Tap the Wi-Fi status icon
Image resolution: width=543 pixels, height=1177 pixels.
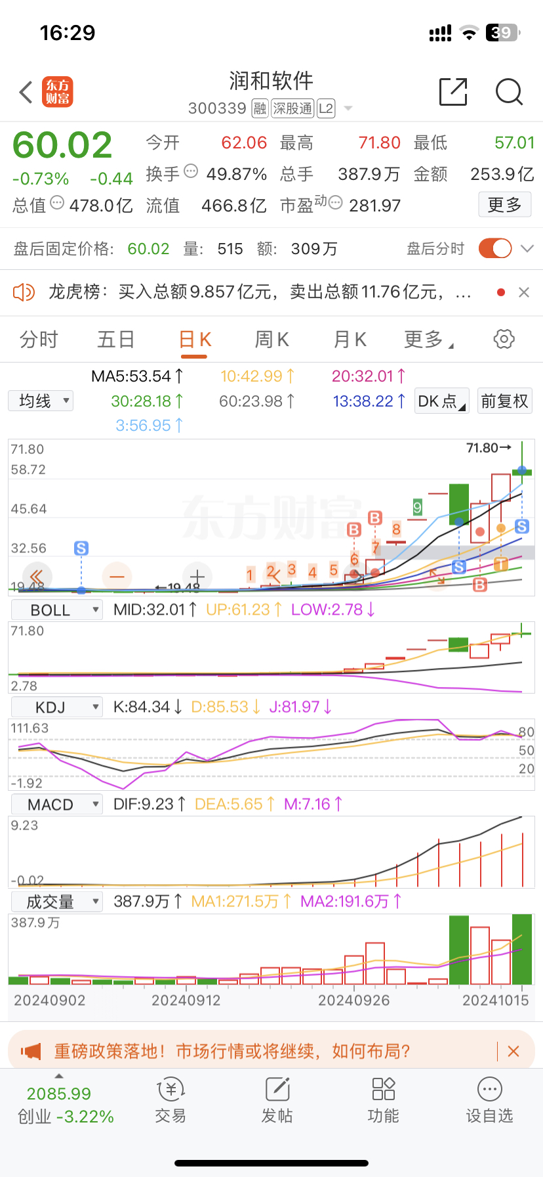click(x=469, y=33)
